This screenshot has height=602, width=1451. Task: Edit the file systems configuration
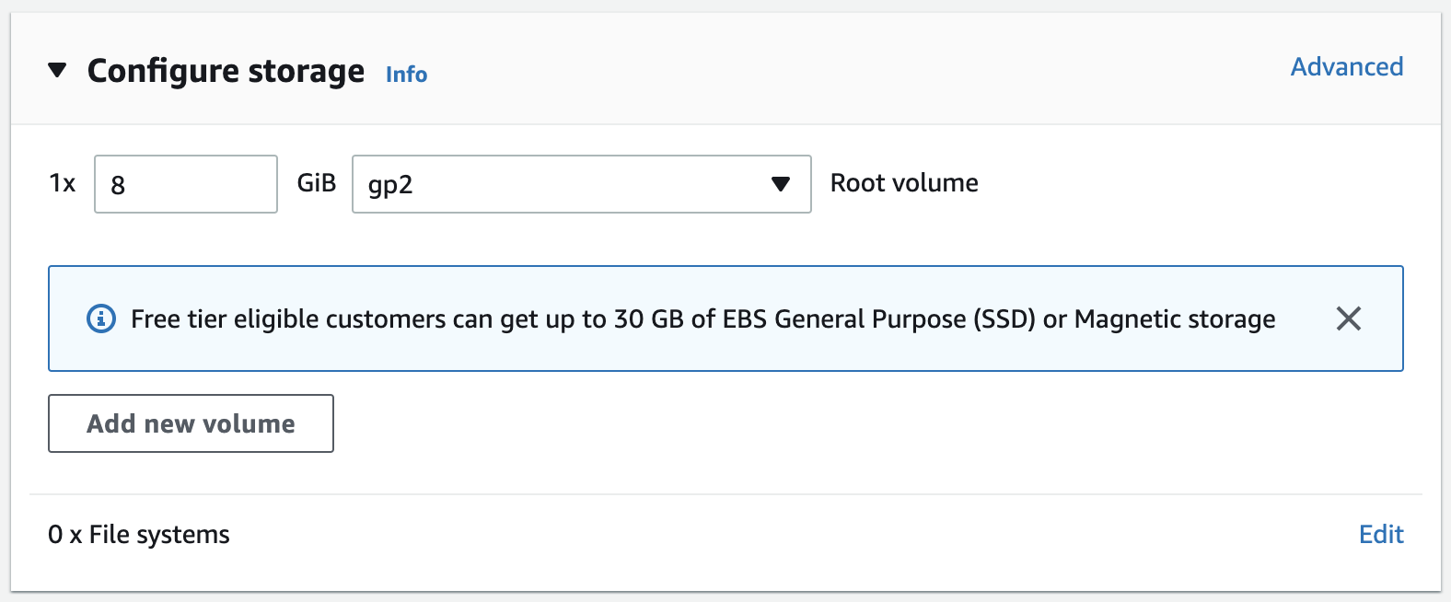coord(1381,535)
